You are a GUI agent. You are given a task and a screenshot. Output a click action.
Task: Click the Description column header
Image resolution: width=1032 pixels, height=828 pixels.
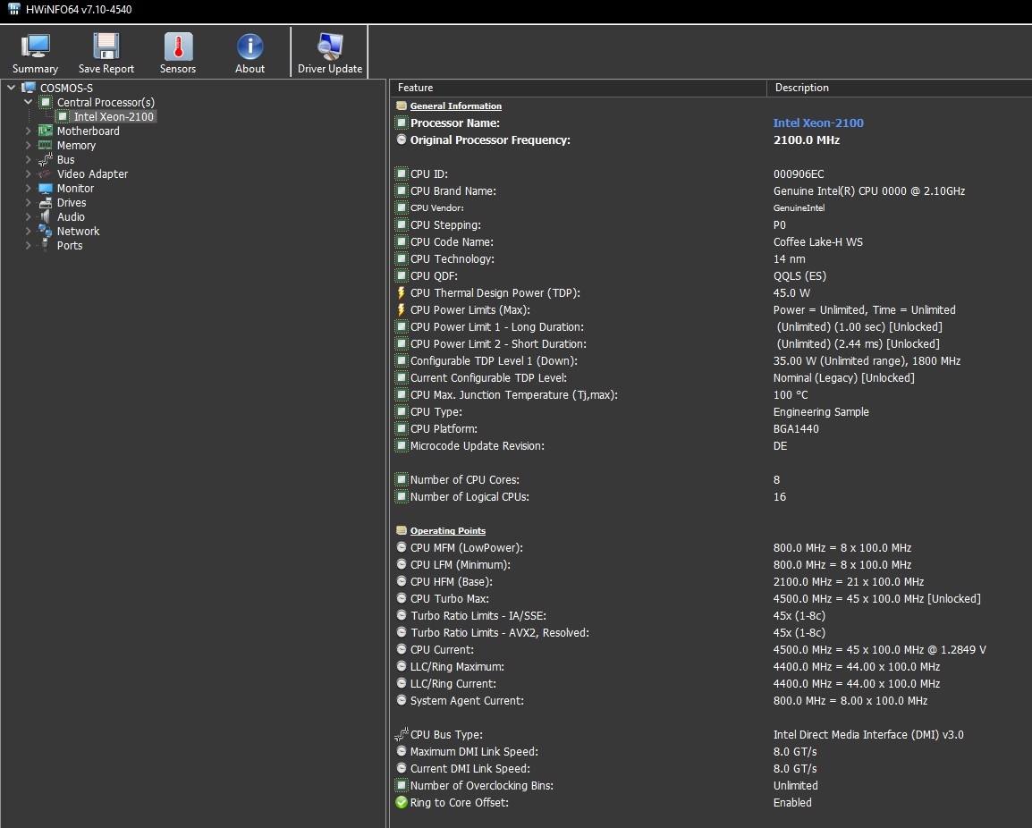(801, 88)
